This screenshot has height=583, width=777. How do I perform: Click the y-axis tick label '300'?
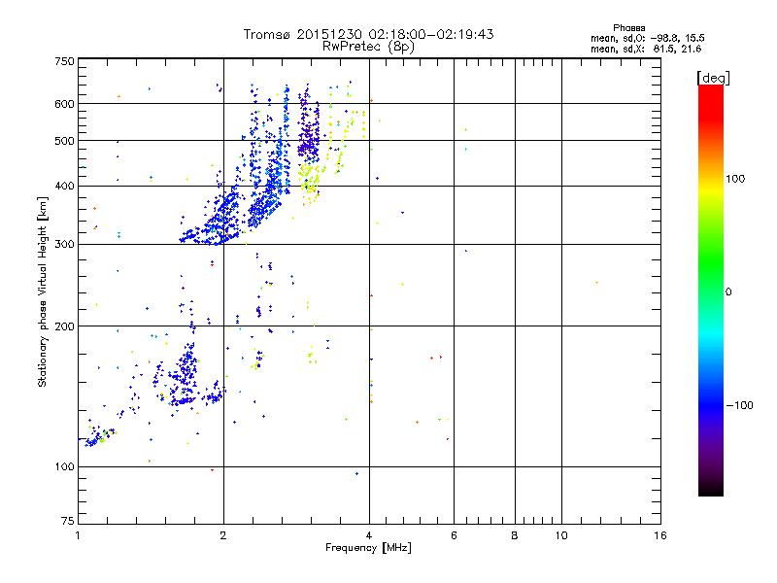pos(64,245)
